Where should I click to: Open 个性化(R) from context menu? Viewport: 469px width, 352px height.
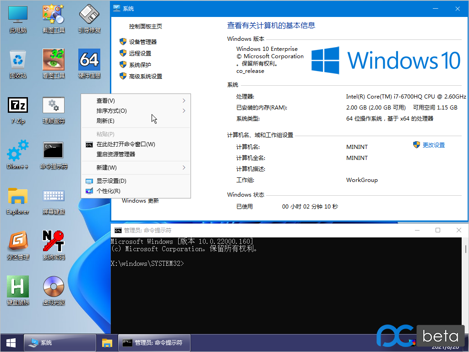(x=136, y=191)
